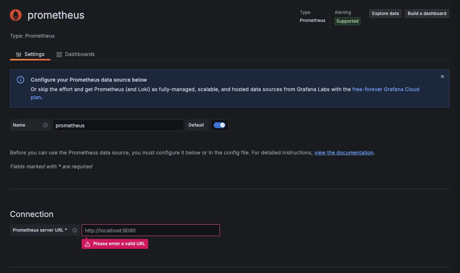Click the info icon beside Prometheus server URL
The width and height of the screenshot is (460, 273).
tap(75, 230)
